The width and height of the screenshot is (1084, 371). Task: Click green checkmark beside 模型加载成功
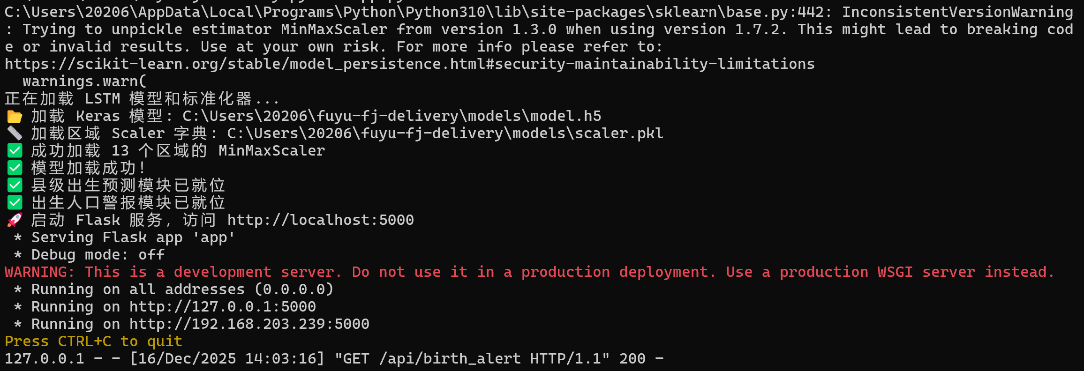pyautogui.click(x=15, y=168)
